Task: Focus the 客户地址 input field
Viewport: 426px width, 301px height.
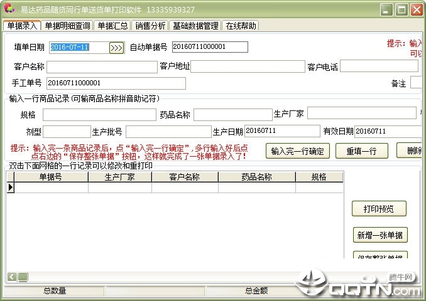Action: tap(248, 66)
